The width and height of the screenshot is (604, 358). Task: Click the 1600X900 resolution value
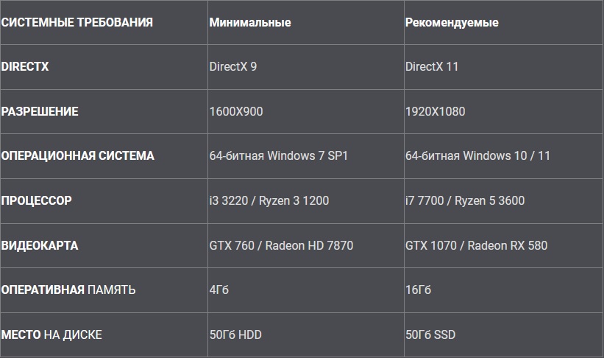point(236,112)
